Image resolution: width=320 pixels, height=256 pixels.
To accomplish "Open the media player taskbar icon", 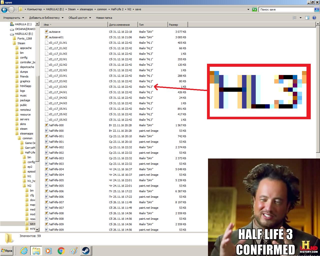I will coord(48,250).
